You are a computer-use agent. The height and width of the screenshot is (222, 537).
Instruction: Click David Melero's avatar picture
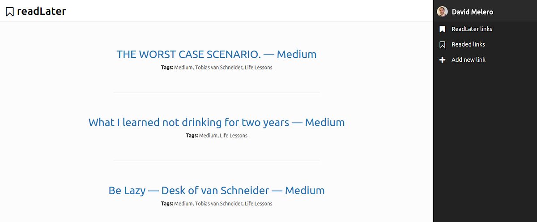[442, 12]
